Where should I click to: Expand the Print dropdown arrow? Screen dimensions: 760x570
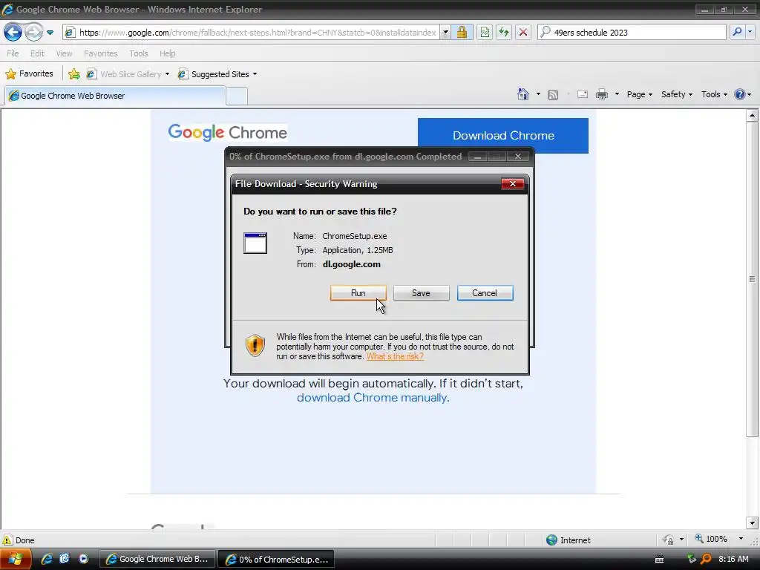click(617, 94)
